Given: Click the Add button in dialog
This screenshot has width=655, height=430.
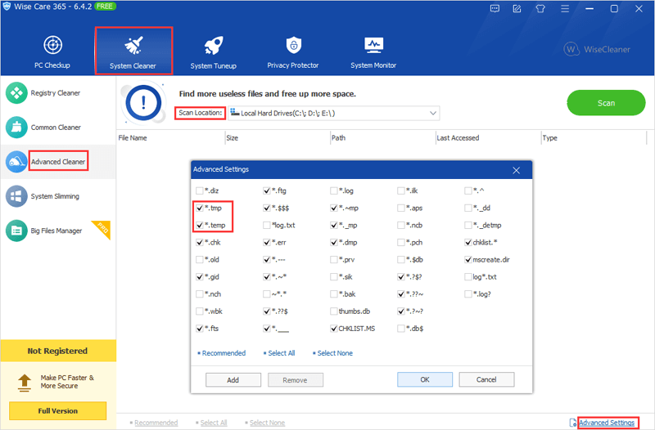Looking at the screenshot, I should [233, 380].
